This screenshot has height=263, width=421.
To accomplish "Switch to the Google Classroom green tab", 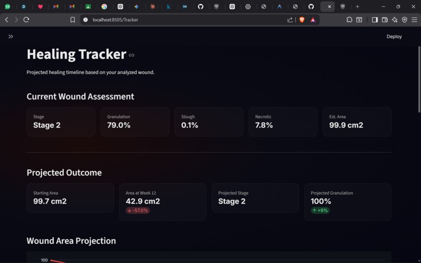I will click(88, 7).
